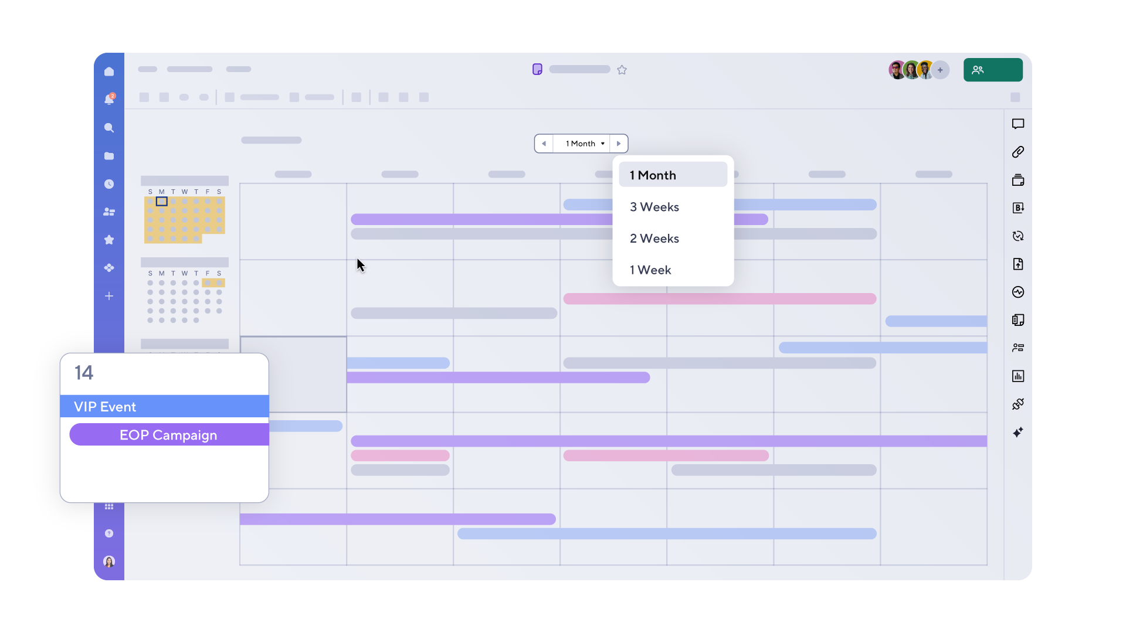Open the 1 Month view dropdown
Viewport: 1126px width, 633px height.
[x=581, y=143]
